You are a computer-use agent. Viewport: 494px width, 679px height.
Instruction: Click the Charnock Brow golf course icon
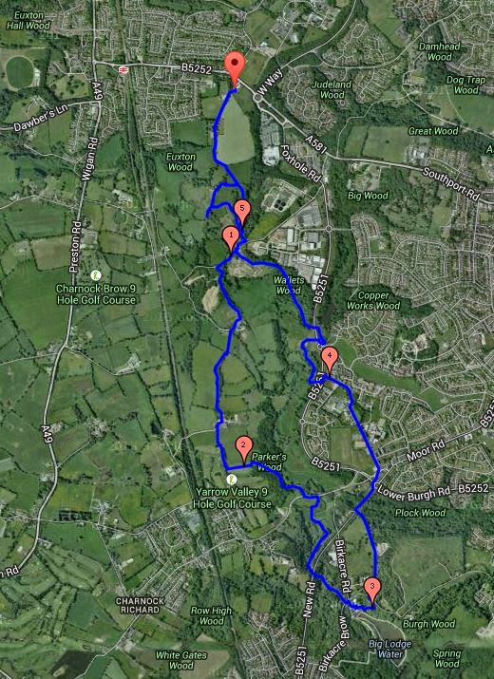[x=96, y=275]
